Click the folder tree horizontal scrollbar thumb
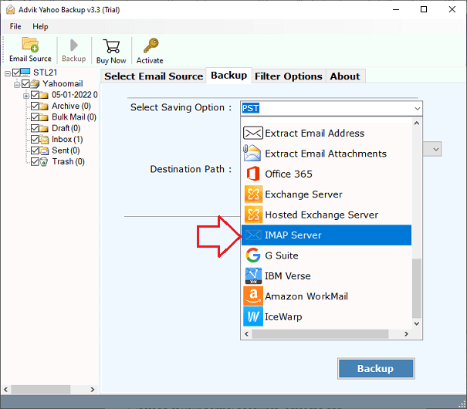 (x=41, y=390)
